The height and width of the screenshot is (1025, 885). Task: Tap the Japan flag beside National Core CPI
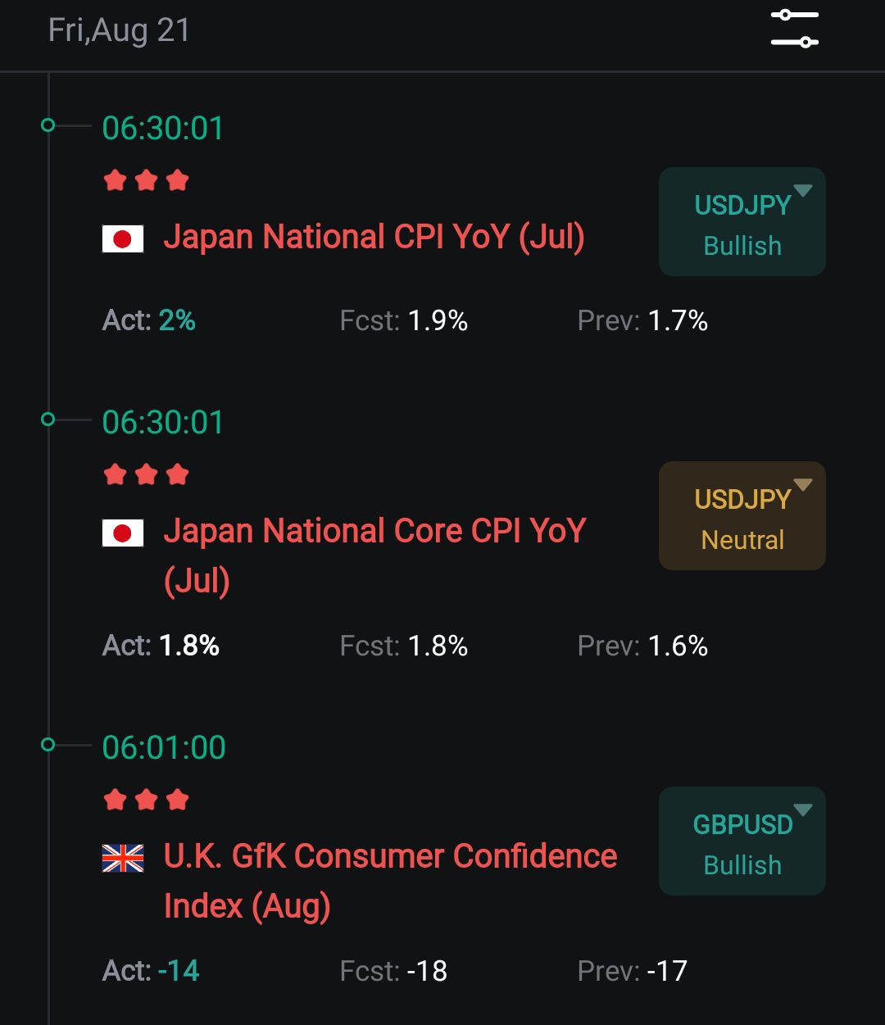click(x=123, y=533)
